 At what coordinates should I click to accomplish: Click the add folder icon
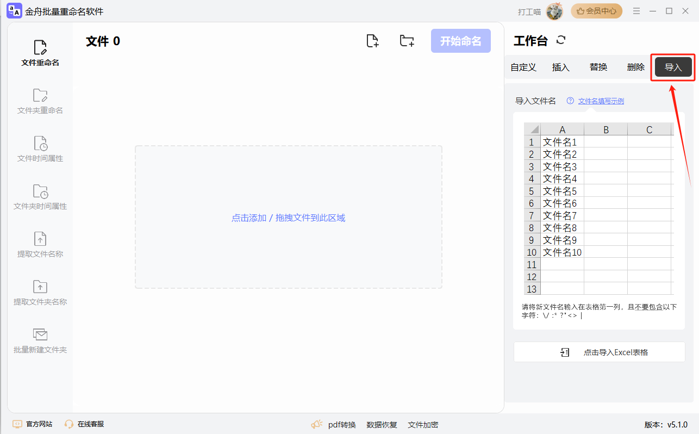coord(407,41)
